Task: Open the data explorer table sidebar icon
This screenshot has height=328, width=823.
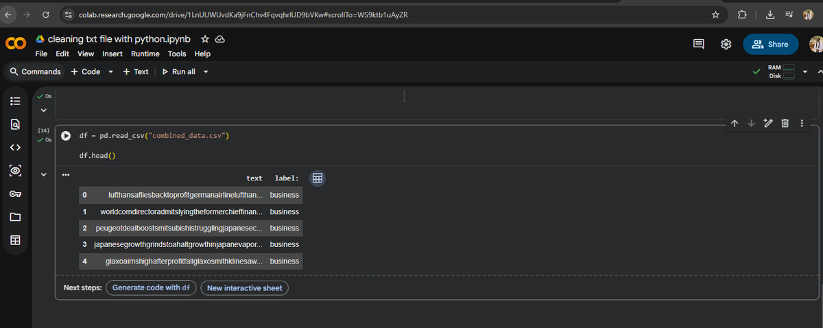Action: pyautogui.click(x=16, y=240)
